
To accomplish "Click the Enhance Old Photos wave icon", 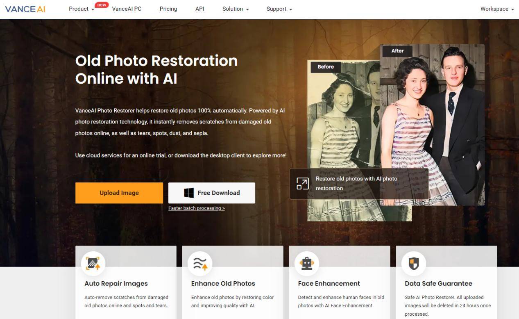I will (200, 264).
